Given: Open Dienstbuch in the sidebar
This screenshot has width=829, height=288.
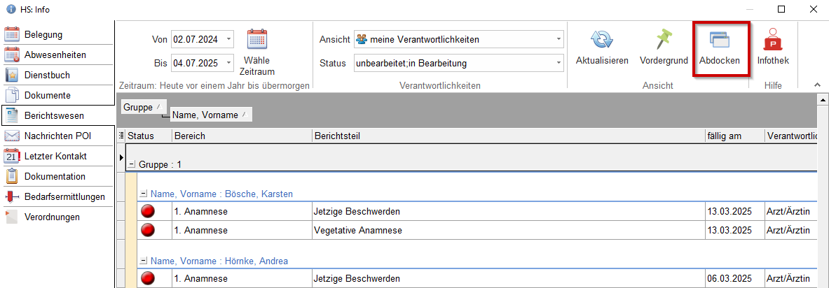Looking at the screenshot, I should pyautogui.click(x=47, y=75).
